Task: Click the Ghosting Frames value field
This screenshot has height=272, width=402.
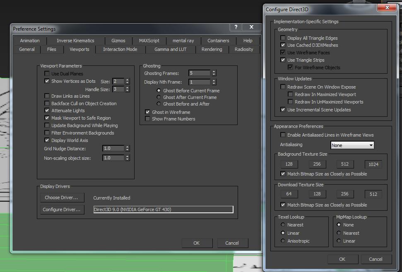Action: [x=200, y=73]
